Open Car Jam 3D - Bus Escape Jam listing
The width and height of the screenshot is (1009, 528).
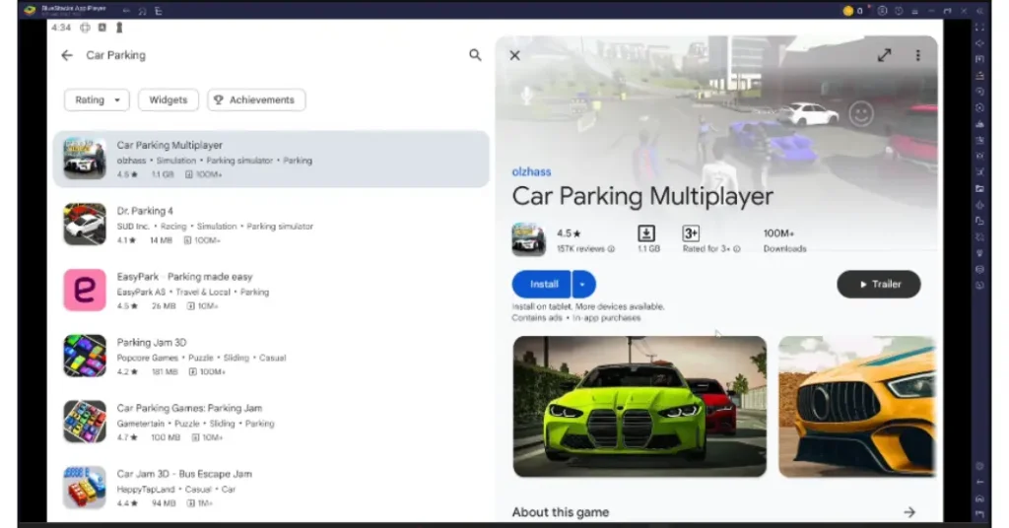pyautogui.click(x=271, y=488)
